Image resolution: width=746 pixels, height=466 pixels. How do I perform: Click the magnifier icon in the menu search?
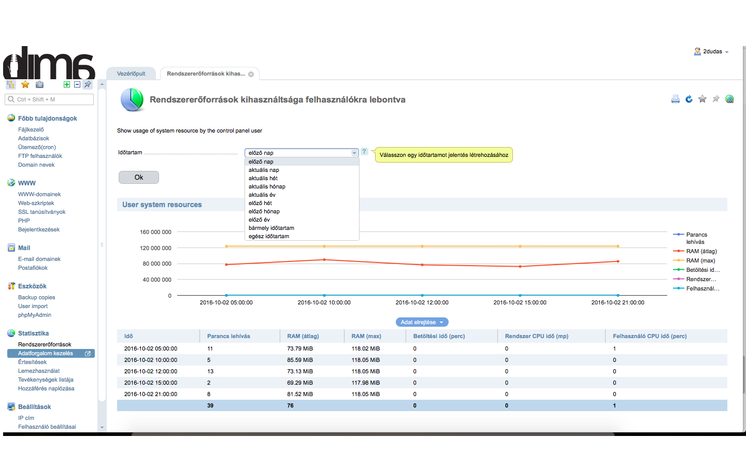11,99
